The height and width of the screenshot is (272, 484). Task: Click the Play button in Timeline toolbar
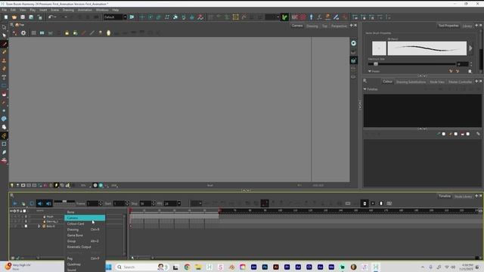coord(15,203)
